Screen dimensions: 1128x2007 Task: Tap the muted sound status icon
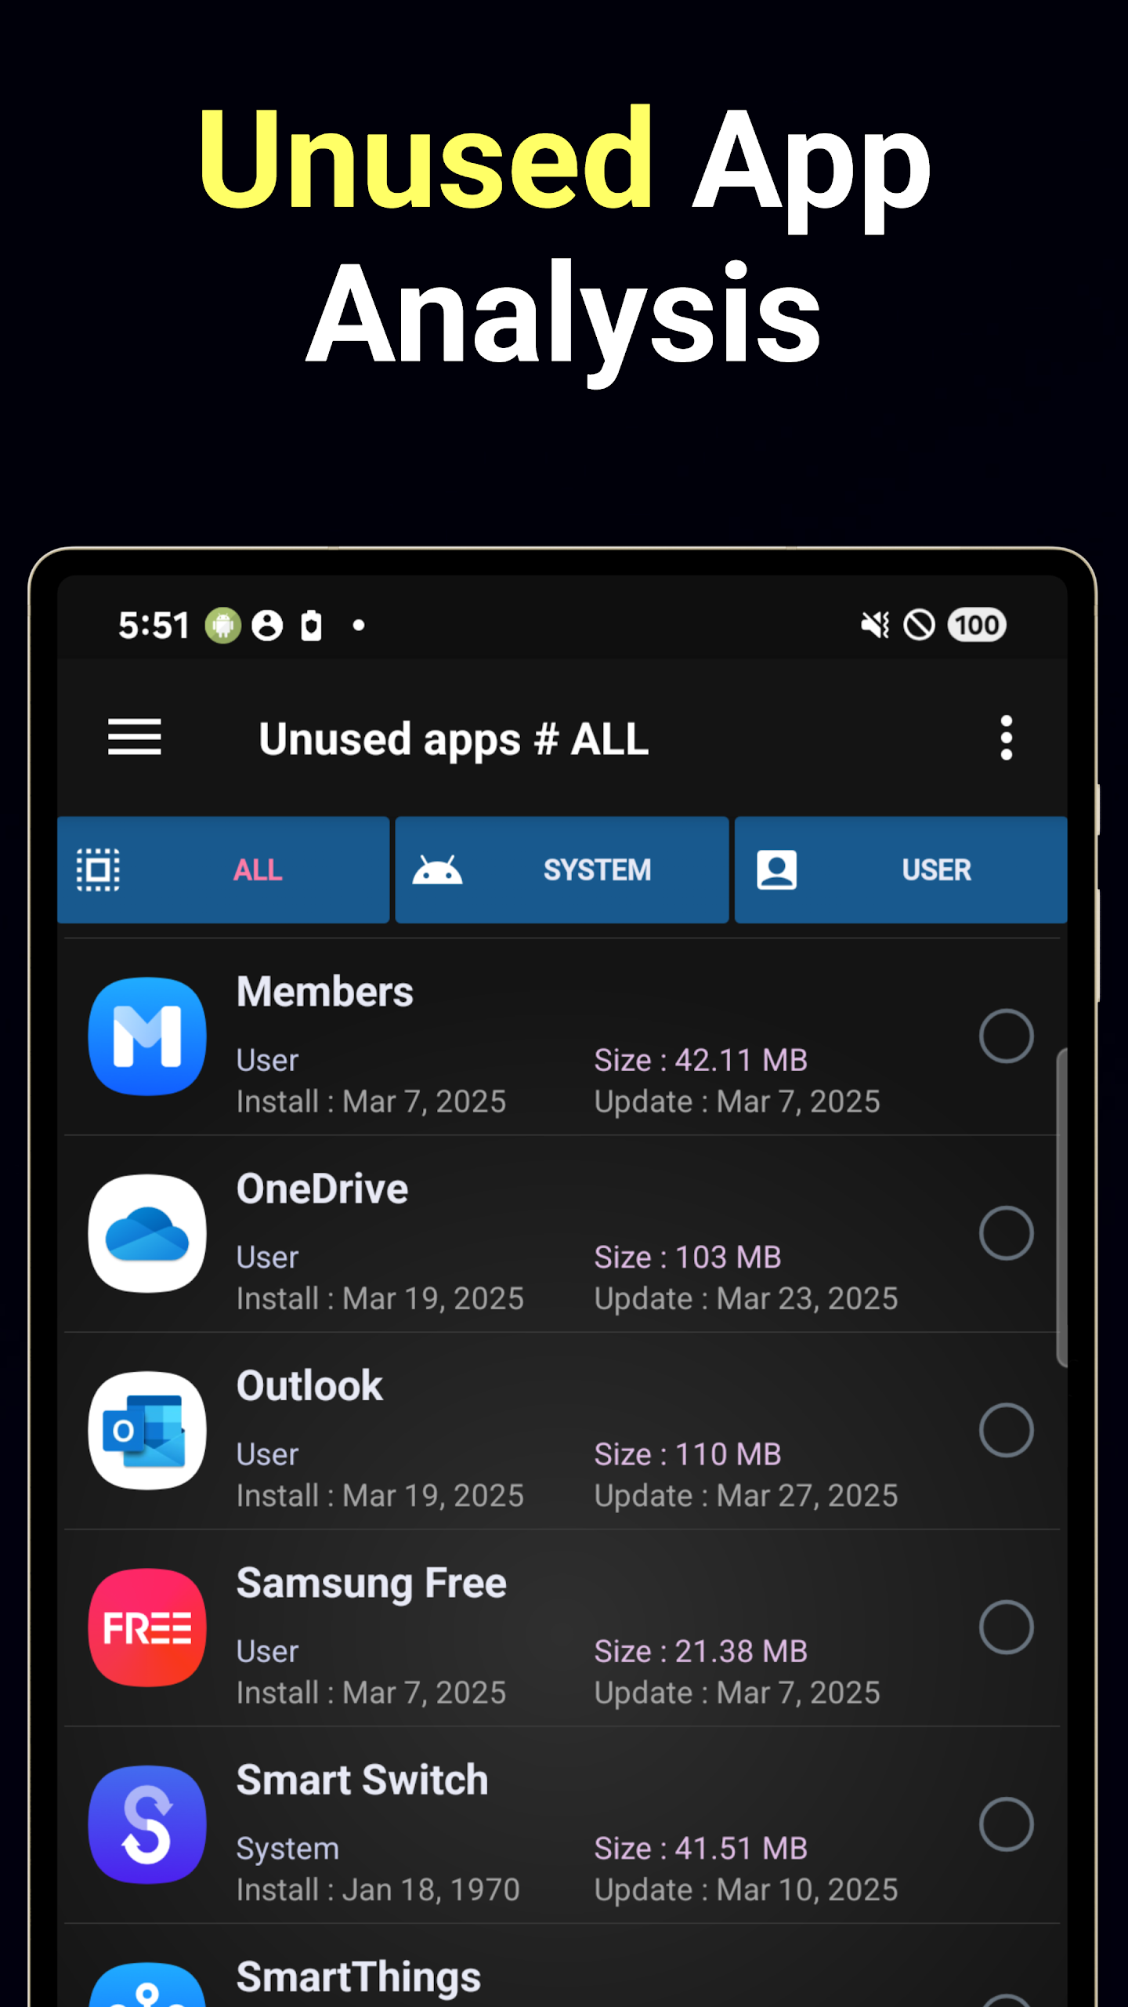[x=875, y=626]
